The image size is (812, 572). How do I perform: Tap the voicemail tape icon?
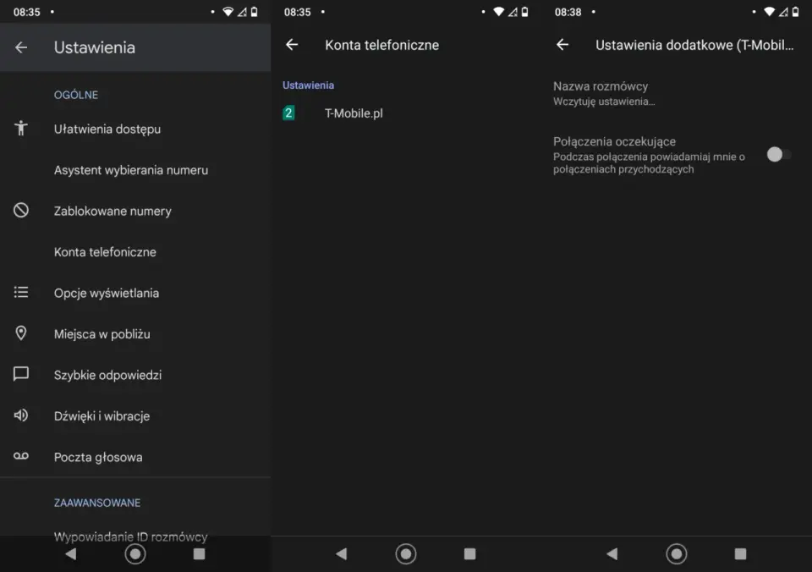click(x=20, y=456)
